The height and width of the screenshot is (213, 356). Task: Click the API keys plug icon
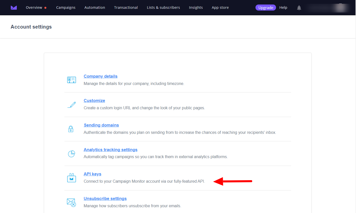pyautogui.click(x=71, y=178)
